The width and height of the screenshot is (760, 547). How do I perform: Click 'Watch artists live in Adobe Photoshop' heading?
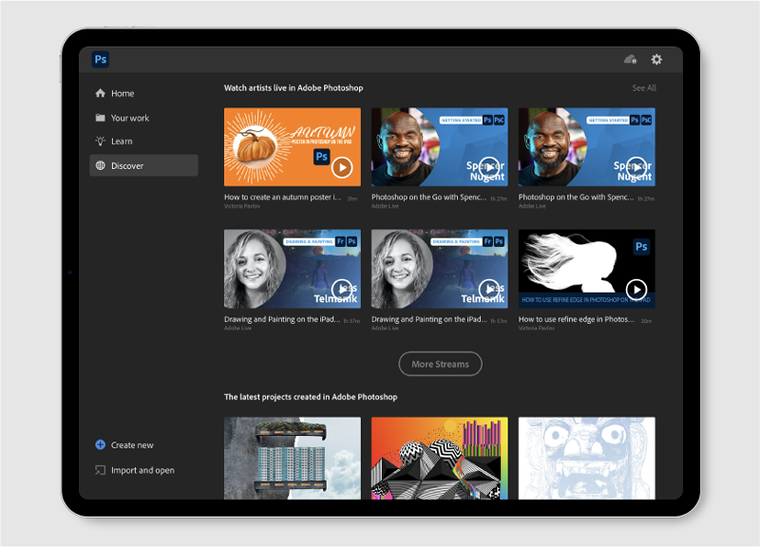pos(294,87)
